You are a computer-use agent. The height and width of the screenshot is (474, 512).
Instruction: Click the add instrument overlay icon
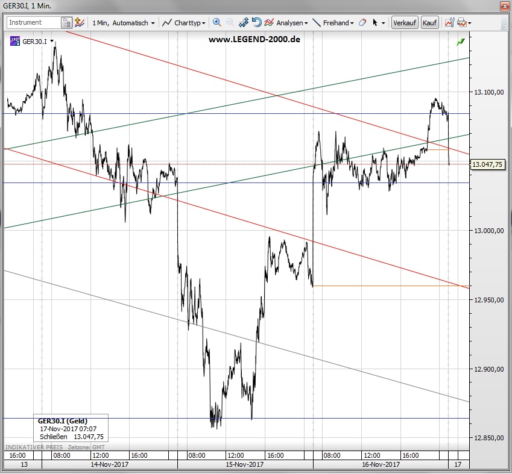click(80, 23)
